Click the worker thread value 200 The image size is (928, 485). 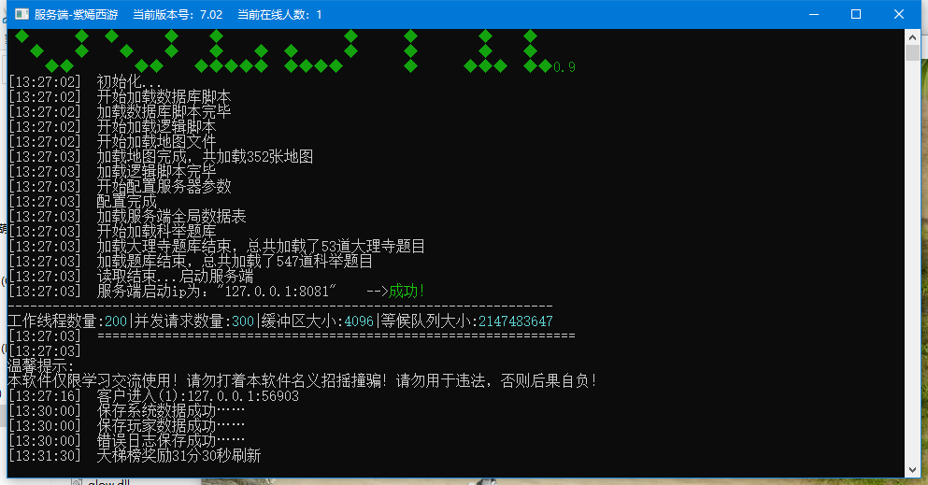pos(116,321)
